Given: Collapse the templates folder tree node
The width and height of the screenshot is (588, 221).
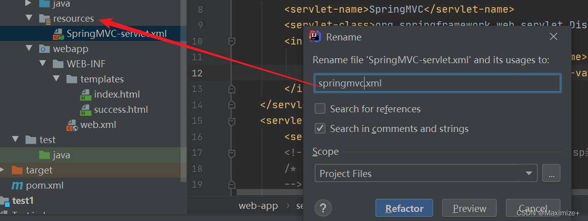Looking at the screenshot, I should tap(56, 79).
